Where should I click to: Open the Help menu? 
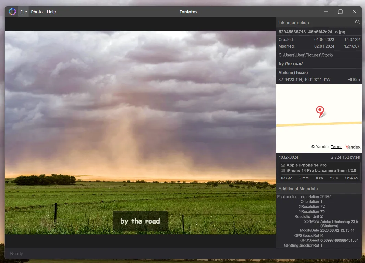[x=51, y=12]
